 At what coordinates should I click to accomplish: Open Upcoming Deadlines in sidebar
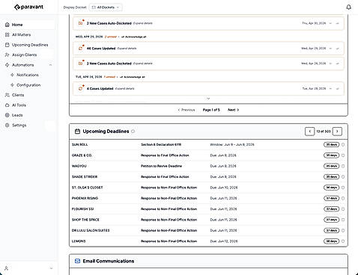click(x=30, y=45)
